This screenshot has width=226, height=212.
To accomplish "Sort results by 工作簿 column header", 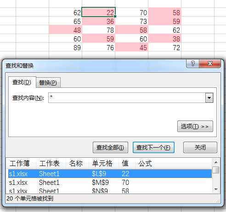I will 21,163.
